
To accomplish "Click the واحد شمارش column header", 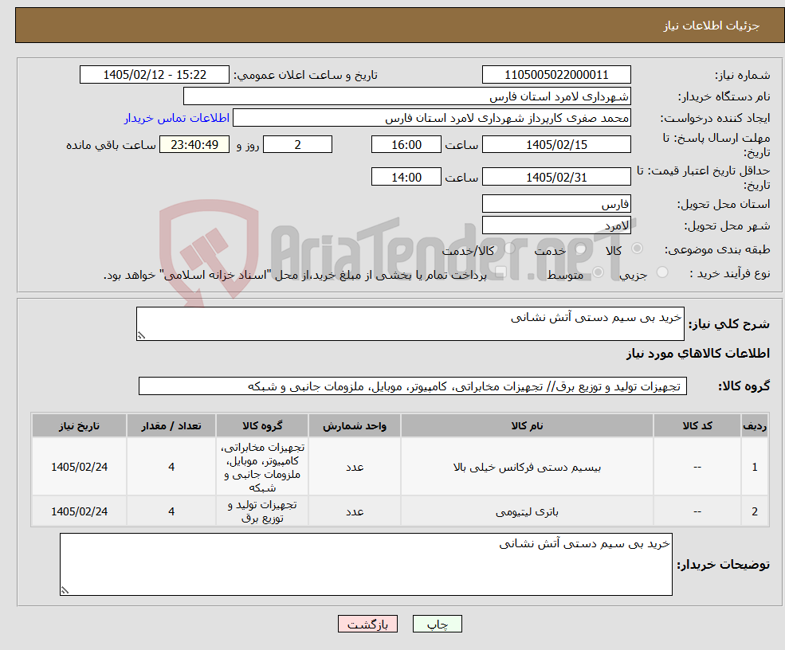I will 355,426.
